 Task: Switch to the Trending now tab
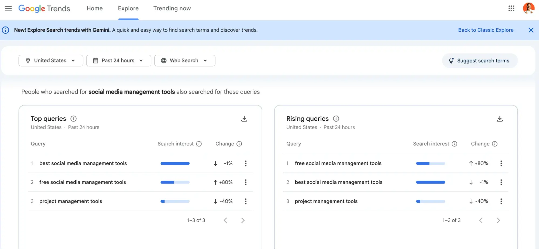click(172, 8)
